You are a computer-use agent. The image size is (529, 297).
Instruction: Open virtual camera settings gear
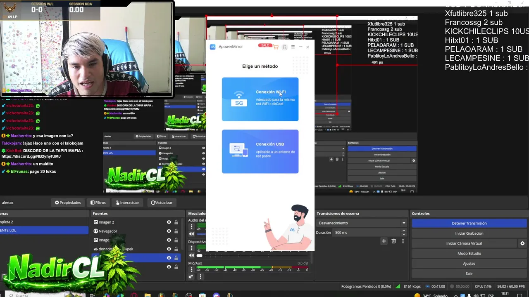(522, 243)
